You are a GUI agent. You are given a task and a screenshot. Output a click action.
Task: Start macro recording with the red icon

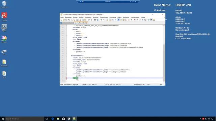click(135, 20)
